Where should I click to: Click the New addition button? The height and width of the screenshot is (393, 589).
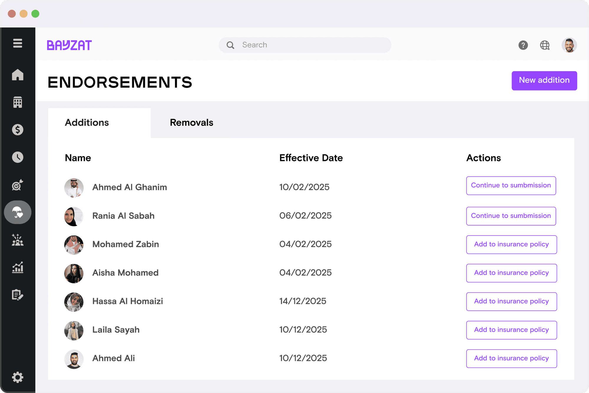coord(544,80)
